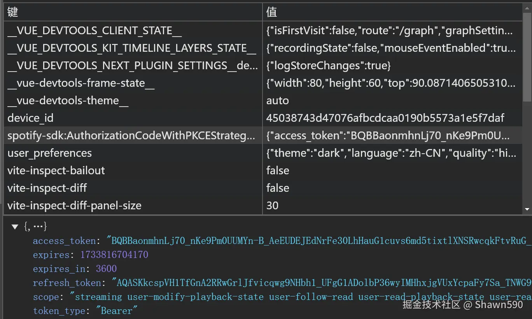
Task: Click the expires timestamp value 1733816704170
Action: click(x=114, y=255)
